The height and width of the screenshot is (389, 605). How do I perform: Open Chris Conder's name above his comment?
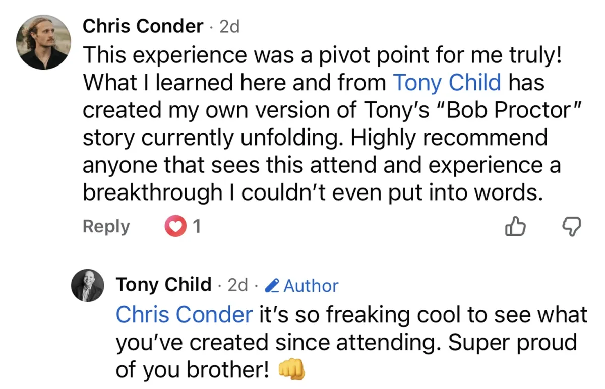pyautogui.click(x=143, y=26)
